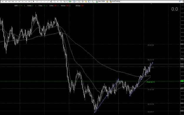Select the text (A) drawing tool

coord(58,1)
